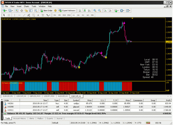Switch chart to line chart type
The width and height of the screenshot is (173, 125).
coord(89,11)
